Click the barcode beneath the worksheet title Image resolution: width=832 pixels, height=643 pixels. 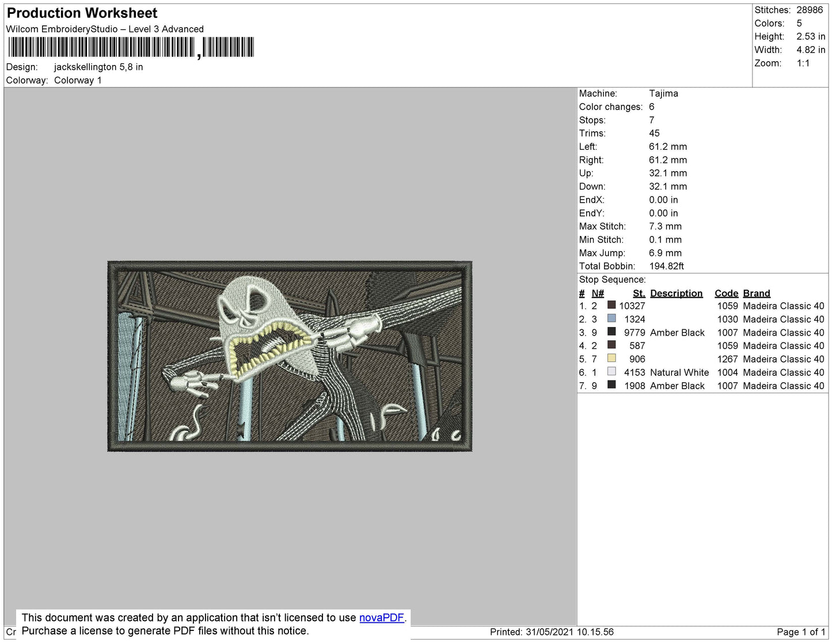(x=131, y=47)
